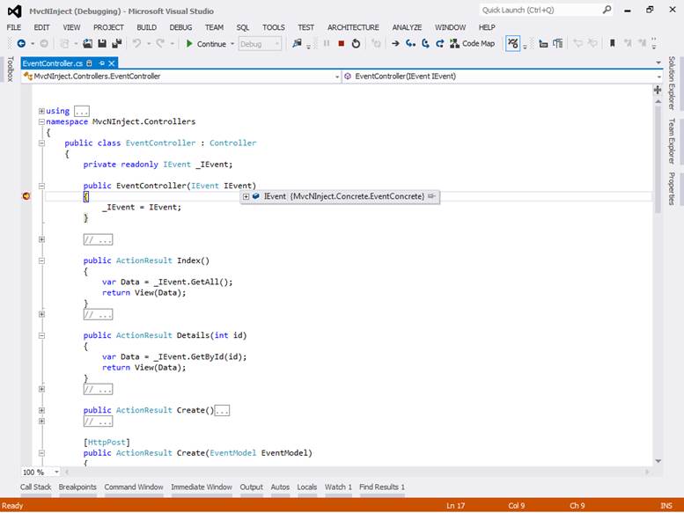Click the Redo toolbar icon
This screenshot has width=684, height=513.
coord(160,44)
